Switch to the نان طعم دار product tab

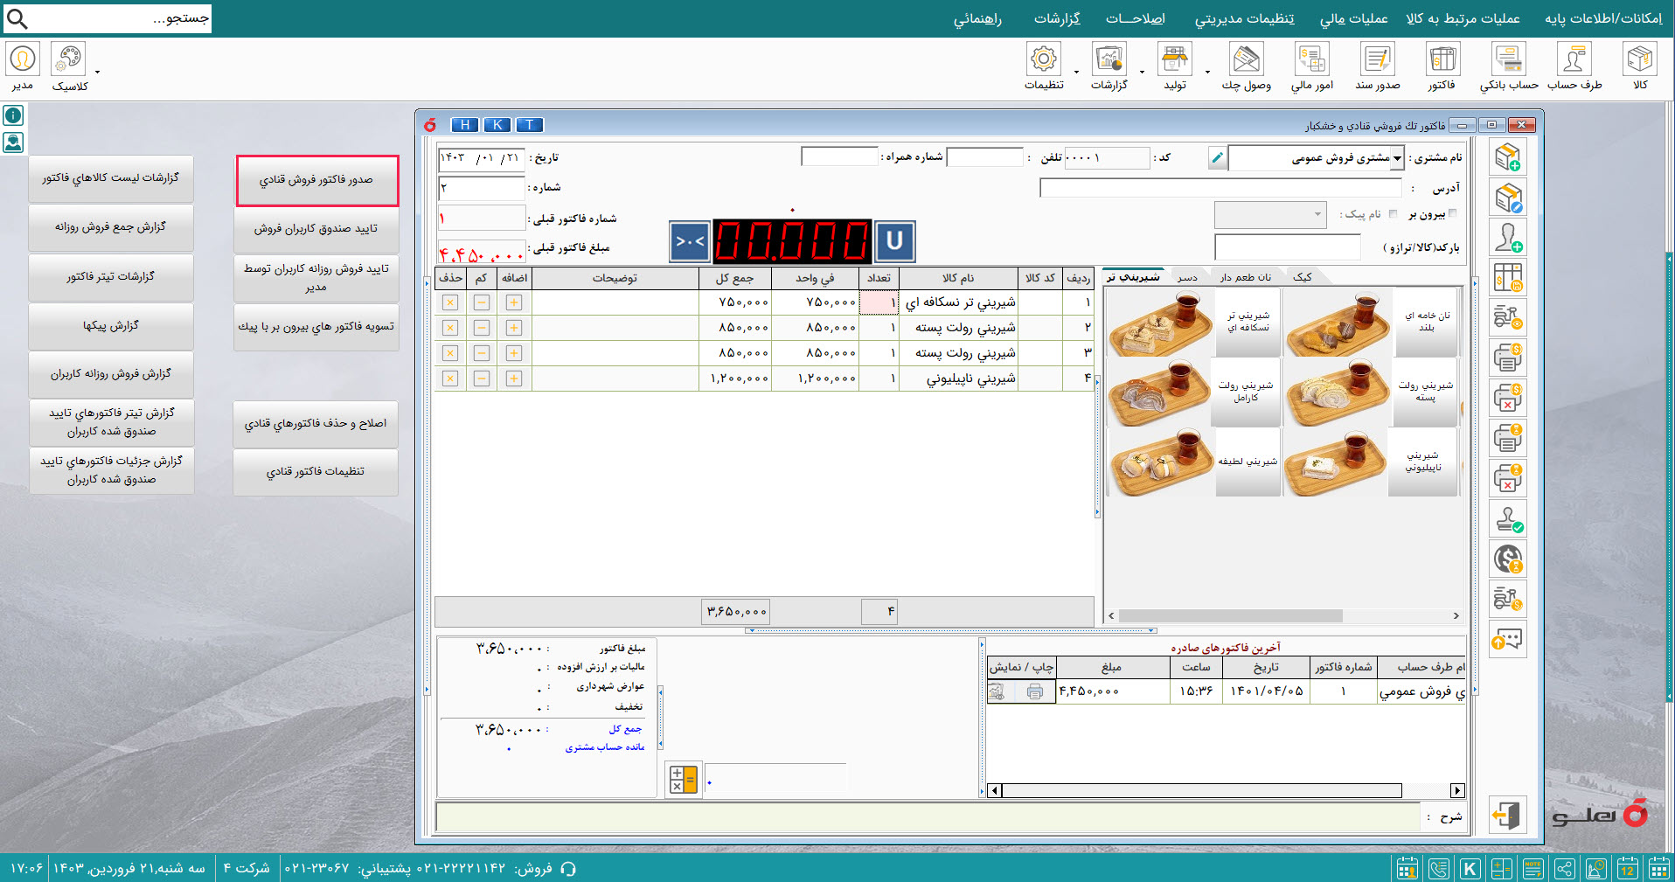[x=1245, y=277]
